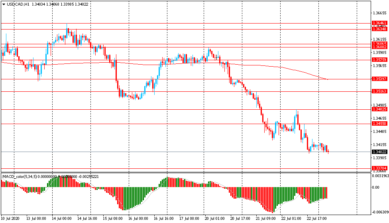Click the MACD 0.00 zero level label

[376, 187]
